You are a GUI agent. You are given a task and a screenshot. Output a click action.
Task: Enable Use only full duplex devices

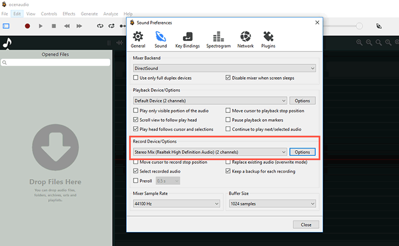click(x=136, y=78)
